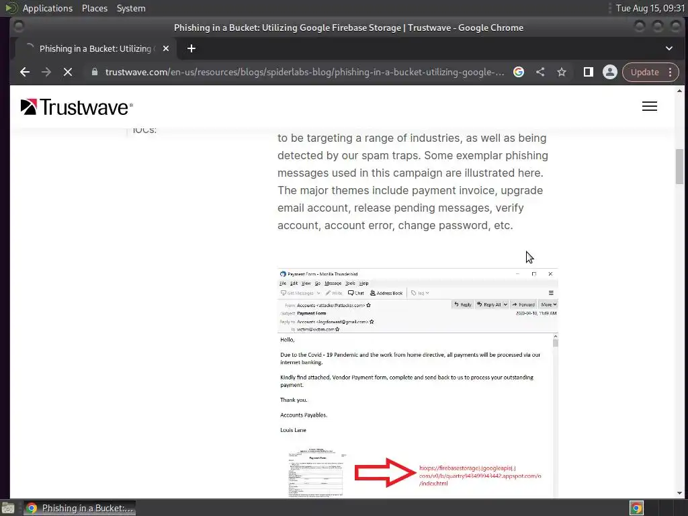Image resolution: width=688 pixels, height=516 pixels.
Task: Open a new browser tab
Action: click(191, 48)
